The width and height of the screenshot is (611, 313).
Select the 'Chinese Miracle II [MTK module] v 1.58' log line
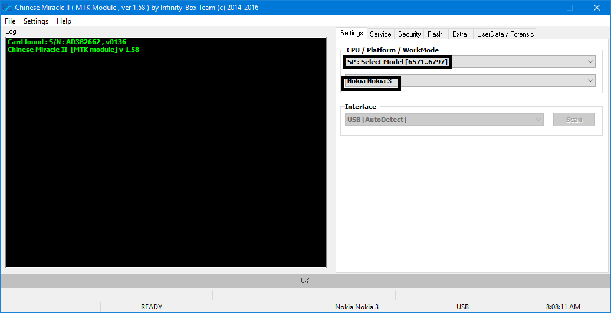click(73, 50)
